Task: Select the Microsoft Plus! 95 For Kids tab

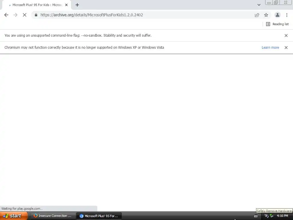Action: coord(36,5)
